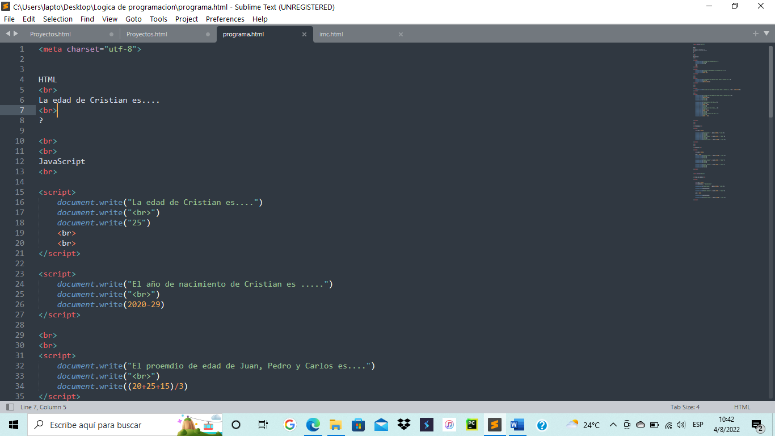775x436 pixels.
Task: Open the weather widget showing 24°C
Action: (x=583, y=425)
